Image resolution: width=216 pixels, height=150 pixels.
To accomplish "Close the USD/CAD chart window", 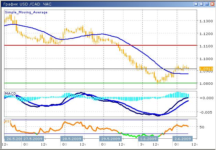I will pos(212,4).
